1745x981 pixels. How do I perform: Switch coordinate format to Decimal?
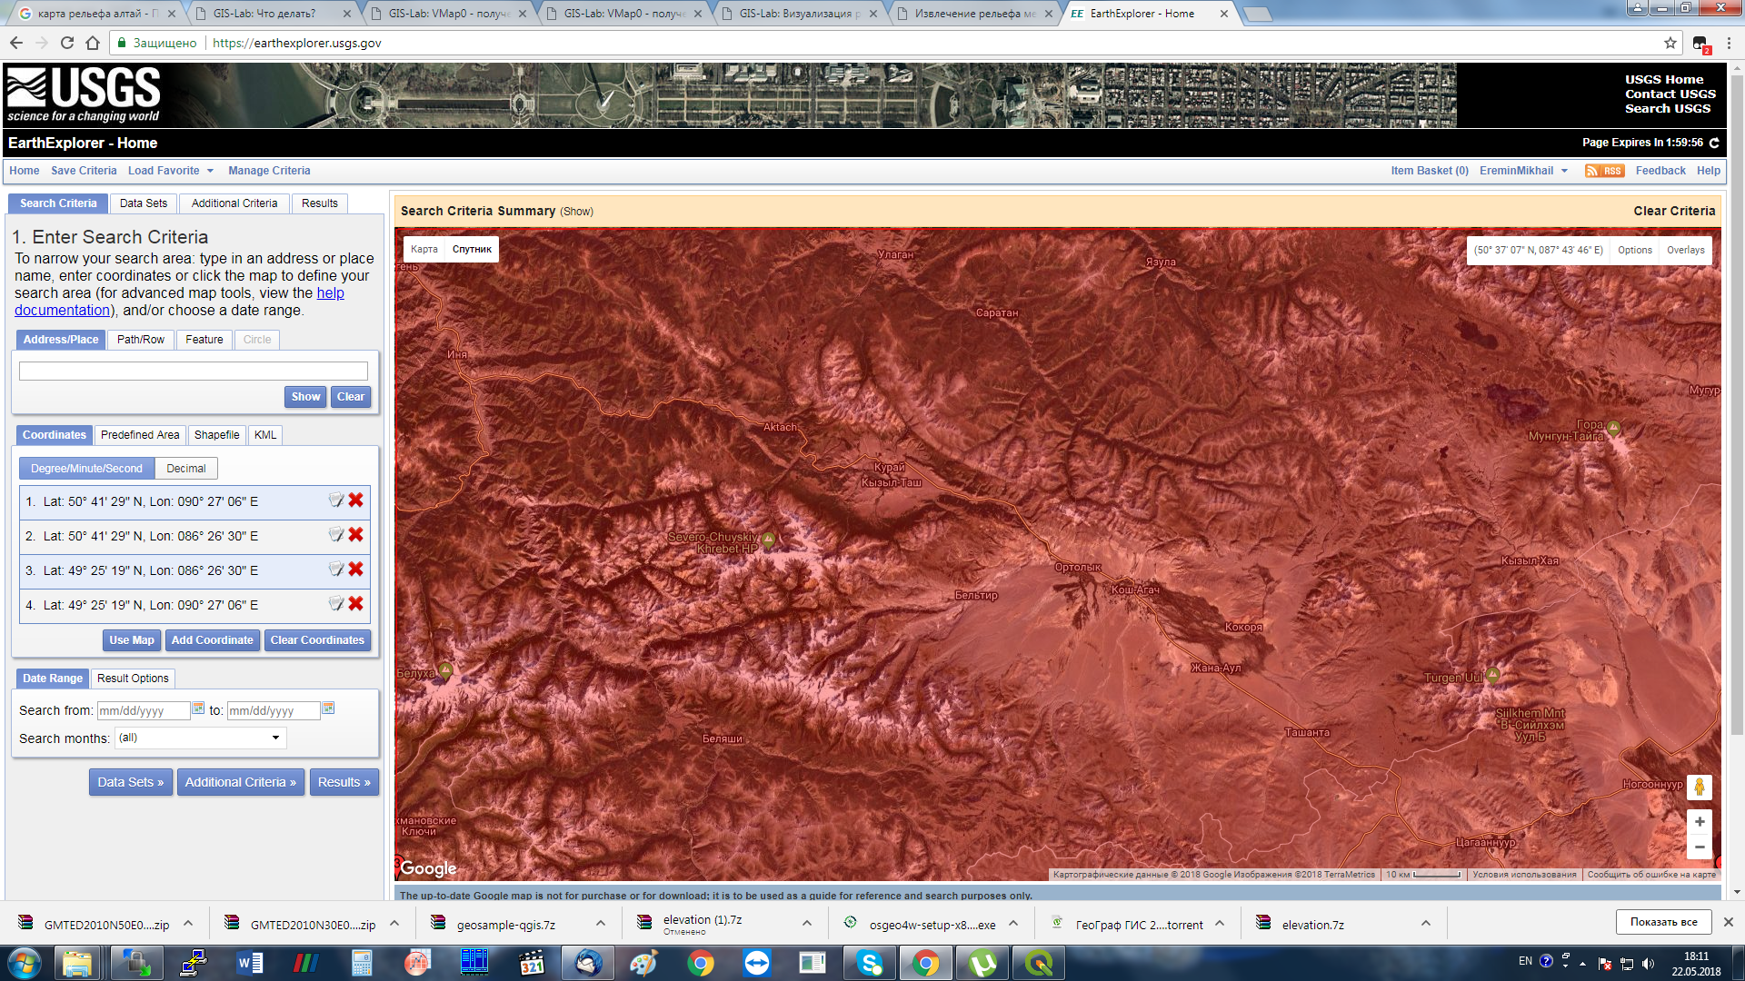[185, 469]
